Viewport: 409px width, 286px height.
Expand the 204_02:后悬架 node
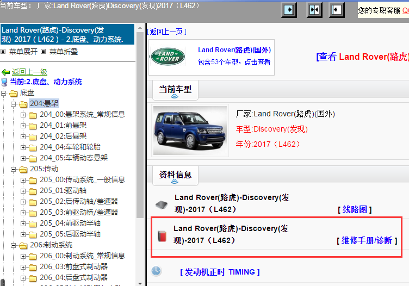click(23, 136)
